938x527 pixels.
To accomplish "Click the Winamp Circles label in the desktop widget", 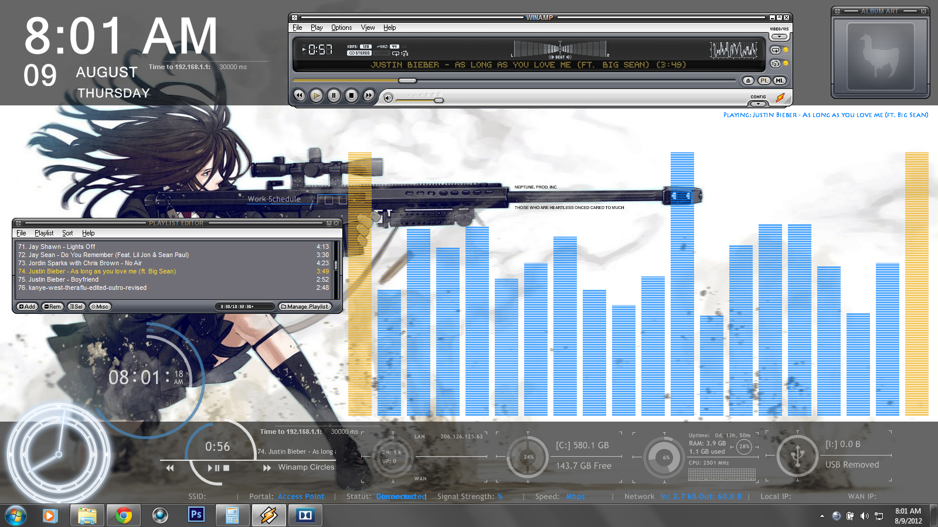I will coord(306,467).
